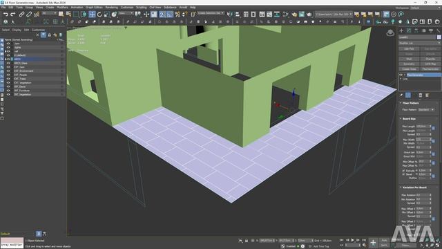Image resolution: width=442 pixels, height=249 pixels.
Task: Open the Floor Pattern dropdown
Action: coord(426,109)
